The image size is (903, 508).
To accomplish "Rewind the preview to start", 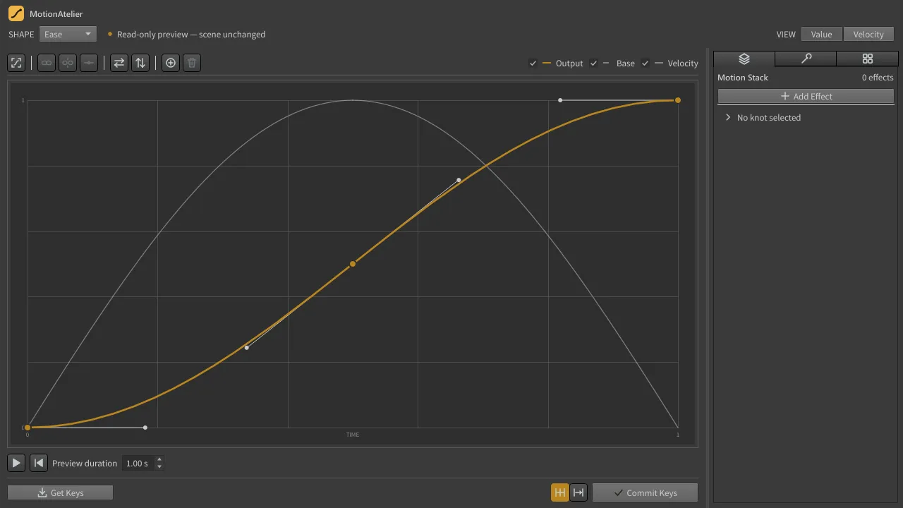I will 39,463.
